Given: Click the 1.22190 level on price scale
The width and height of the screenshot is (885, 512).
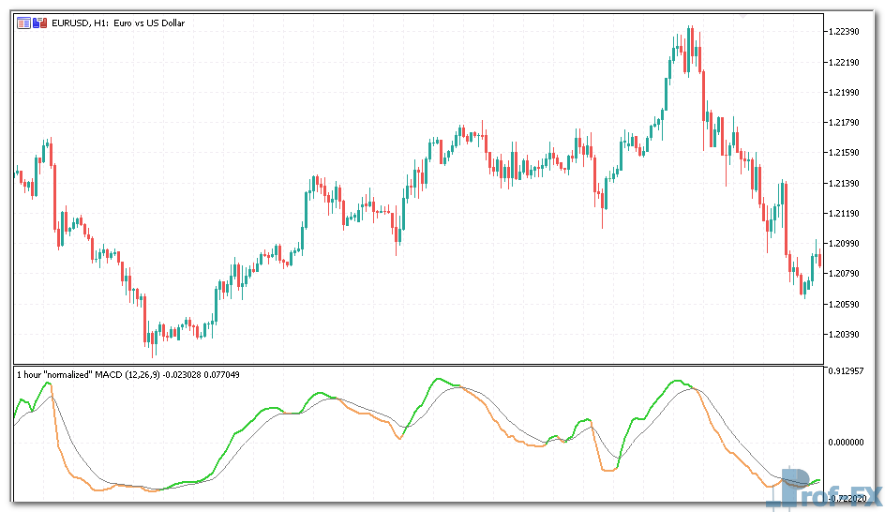Looking at the screenshot, I should coord(847,62).
